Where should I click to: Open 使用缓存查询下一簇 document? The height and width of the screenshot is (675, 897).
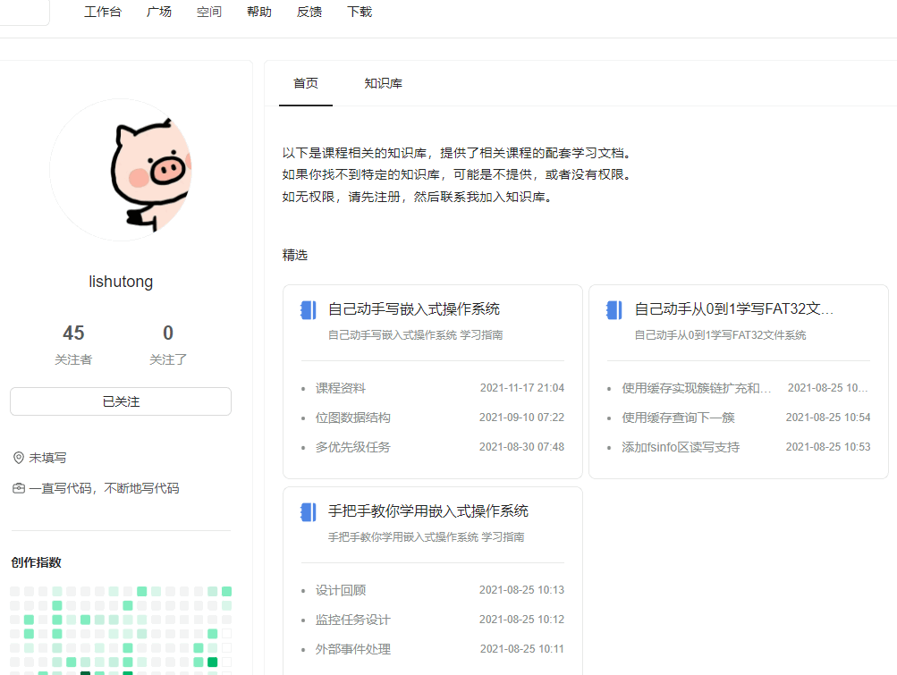pyautogui.click(x=679, y=418)
